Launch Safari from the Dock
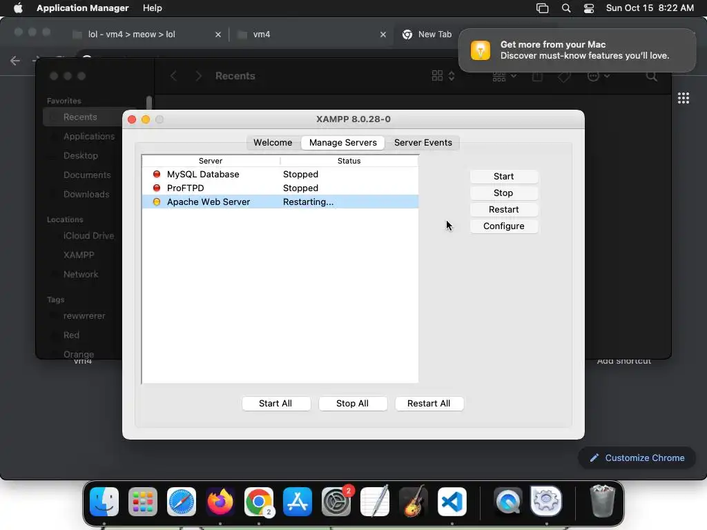 coord(182,501)
